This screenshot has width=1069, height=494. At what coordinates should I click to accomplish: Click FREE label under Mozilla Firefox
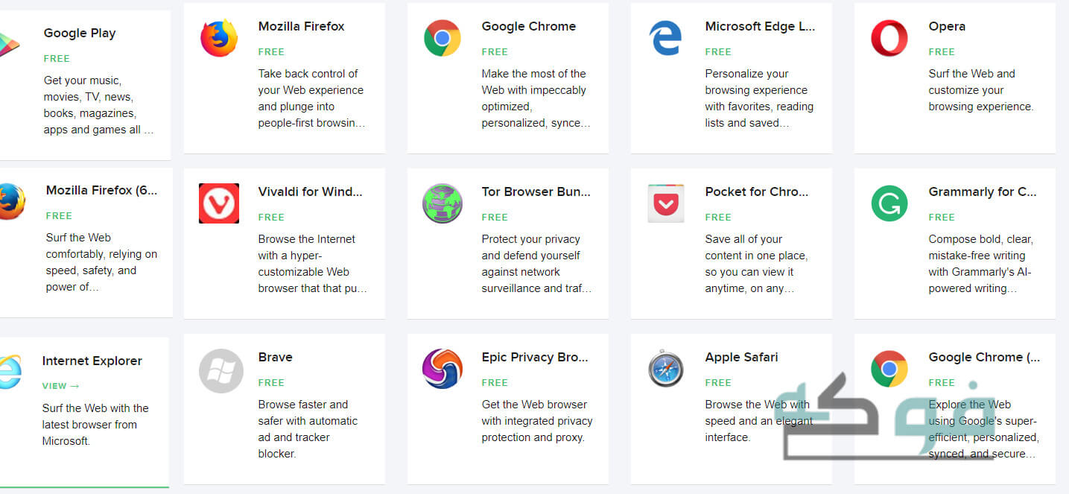(x=271, y=51)
